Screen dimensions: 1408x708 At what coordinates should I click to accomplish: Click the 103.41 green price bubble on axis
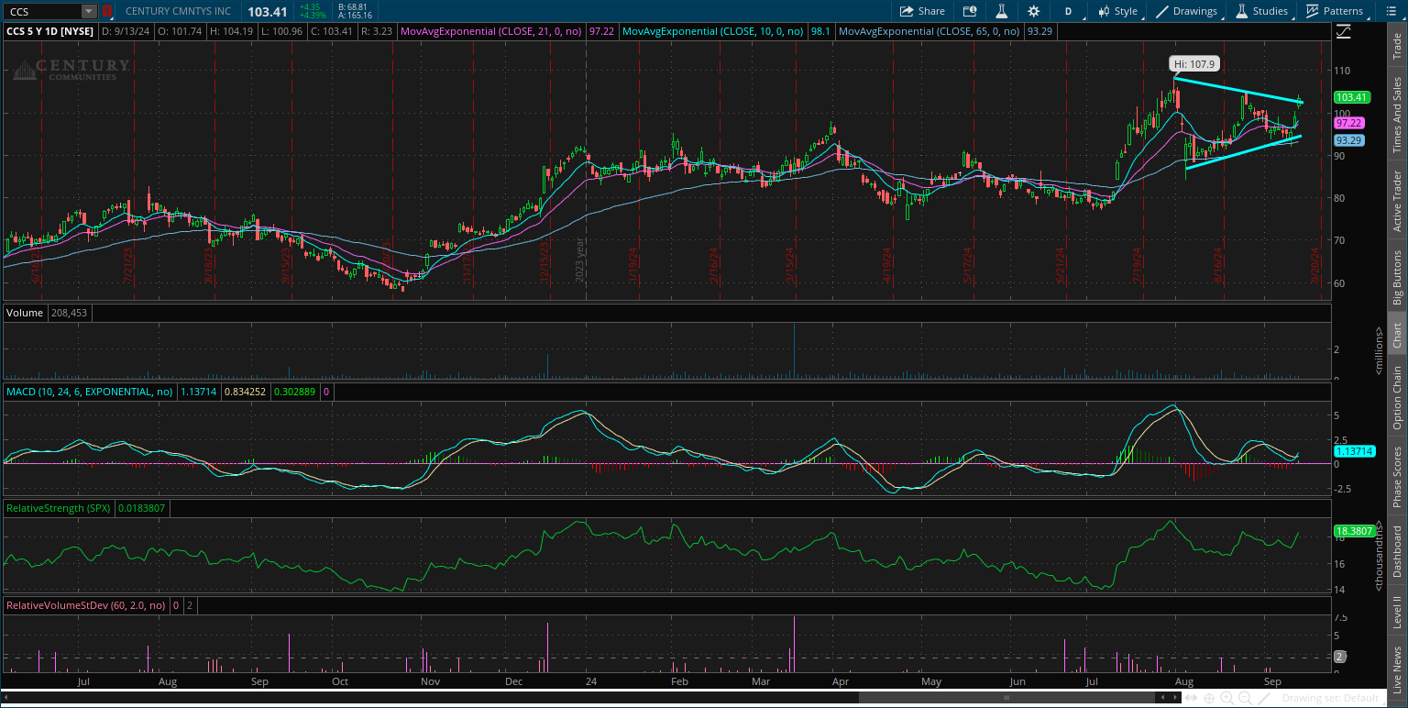1351,97
